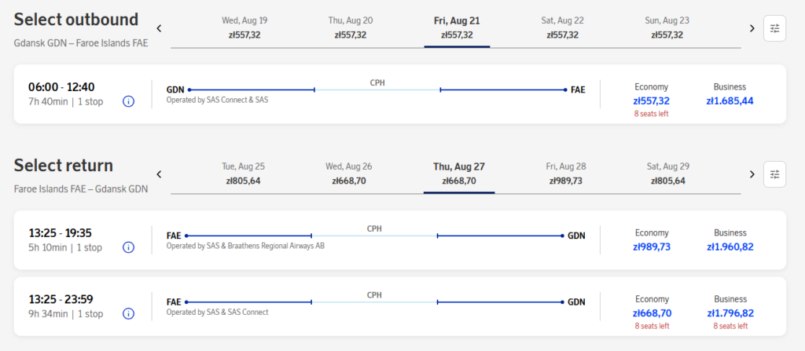This screenshot has width=805, height=351.
Task: Choose Business fare zł1.685,44 outbound
Action: [730, 101]
